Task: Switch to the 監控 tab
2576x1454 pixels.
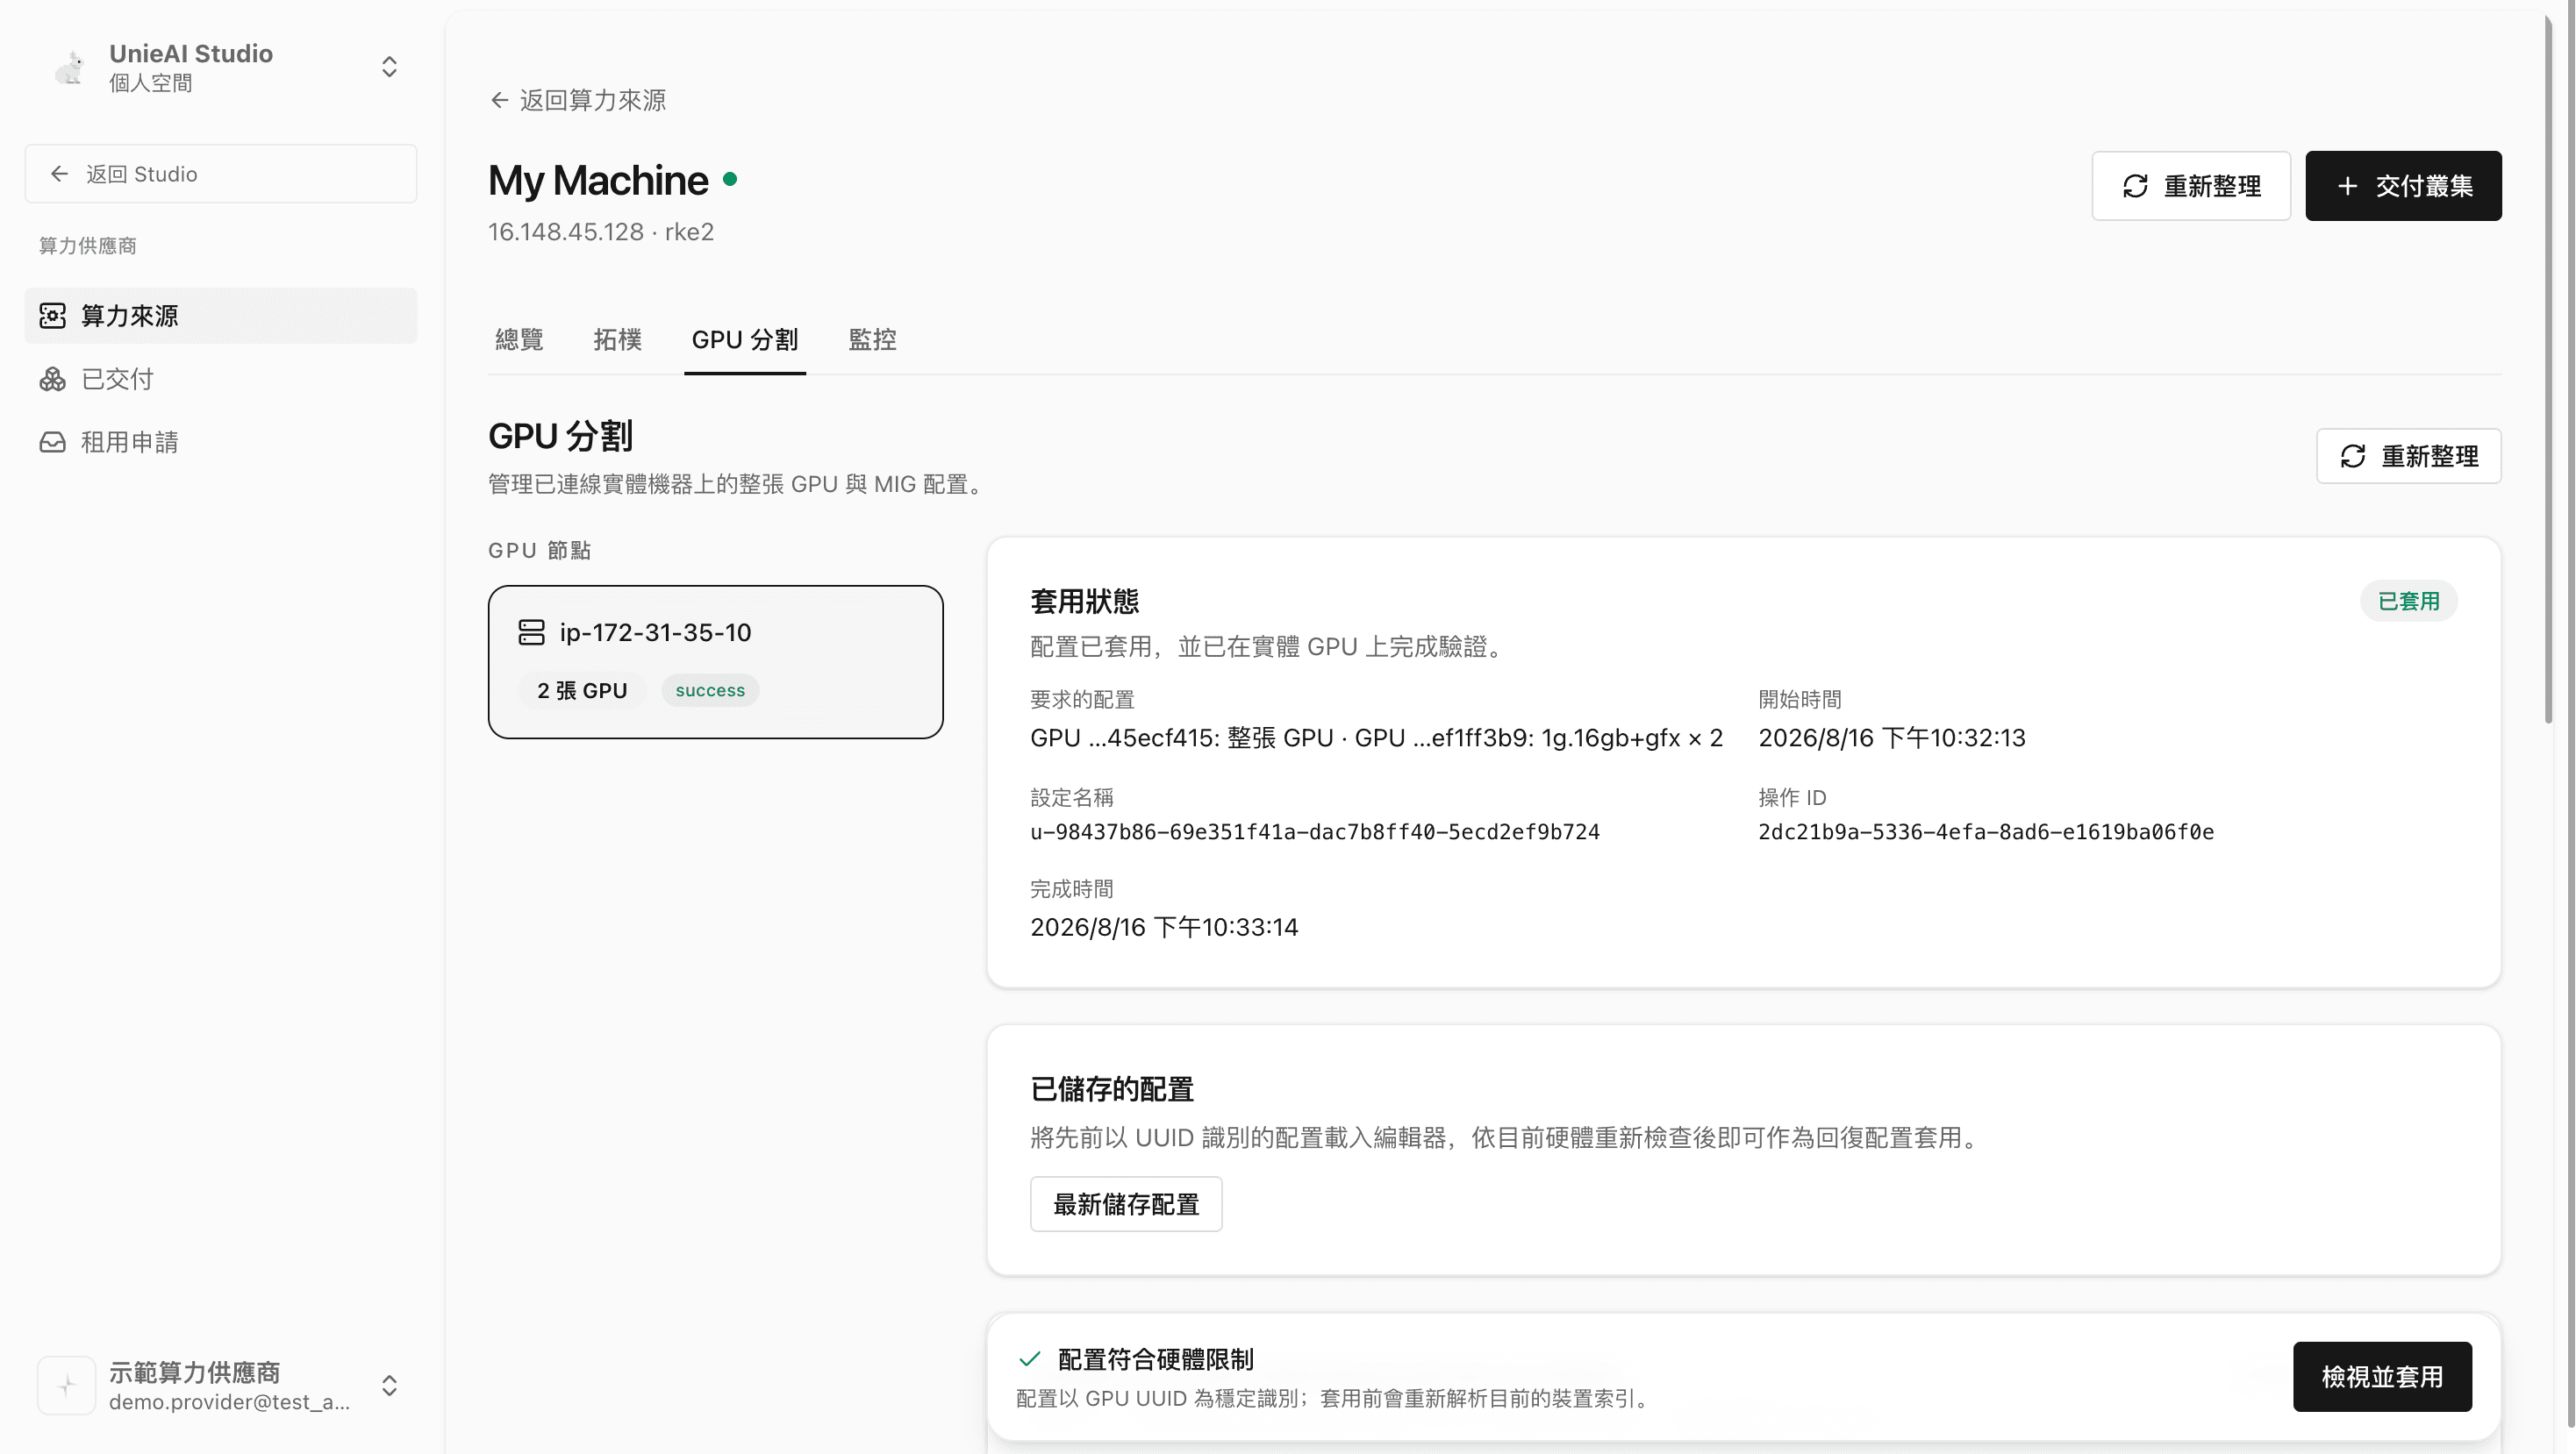Action: (x=872, y=339)
